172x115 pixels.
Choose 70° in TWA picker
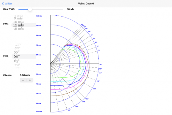click(17, 65)
